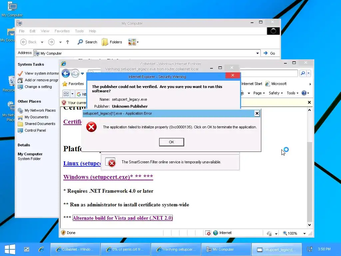Open the Help menu in My Computer

[92, 31]
